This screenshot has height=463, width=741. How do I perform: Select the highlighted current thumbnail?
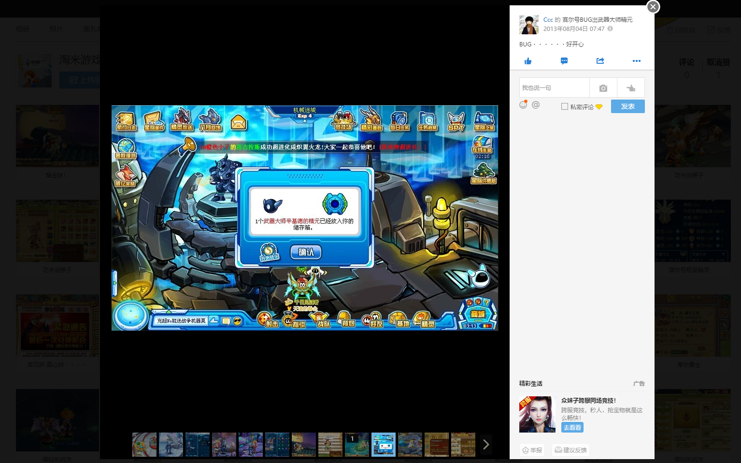[x=384, y=445]
